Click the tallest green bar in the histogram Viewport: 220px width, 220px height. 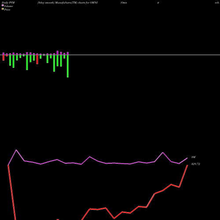coord(68,66)
